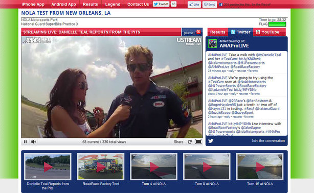Click retweet on the third tweet

point(237,116)
